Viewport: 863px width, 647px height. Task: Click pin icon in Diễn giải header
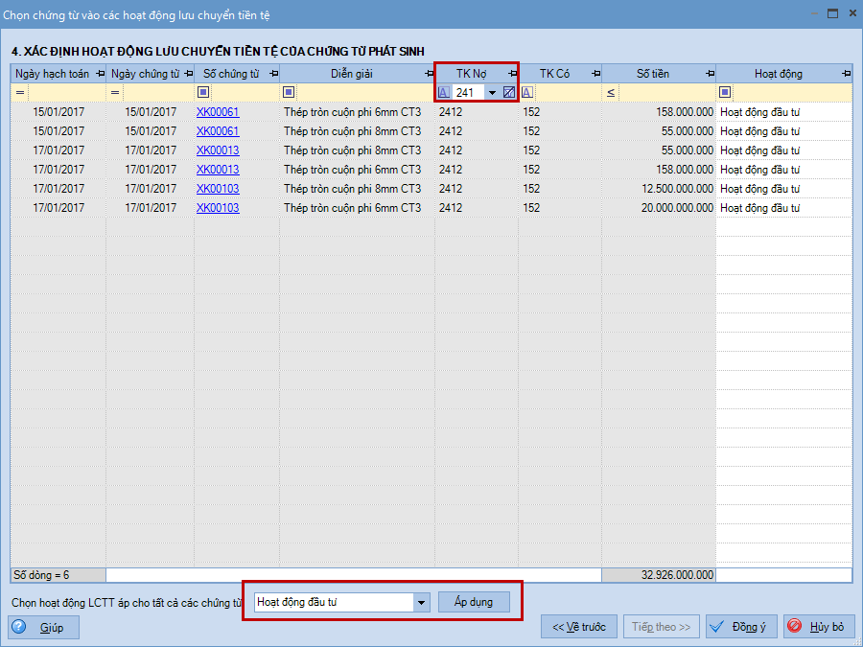[x=429, y=74]
